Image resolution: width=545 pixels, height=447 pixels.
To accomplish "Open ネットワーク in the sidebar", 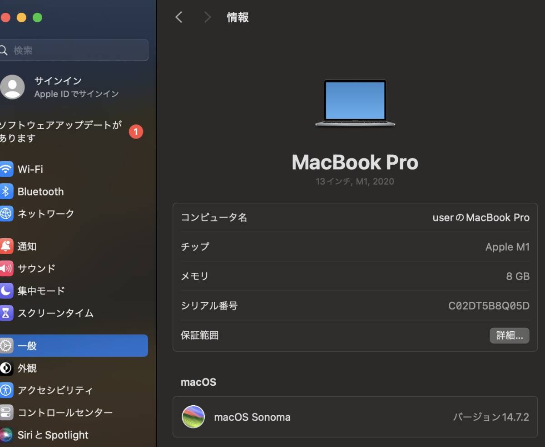I will (46, 213).
